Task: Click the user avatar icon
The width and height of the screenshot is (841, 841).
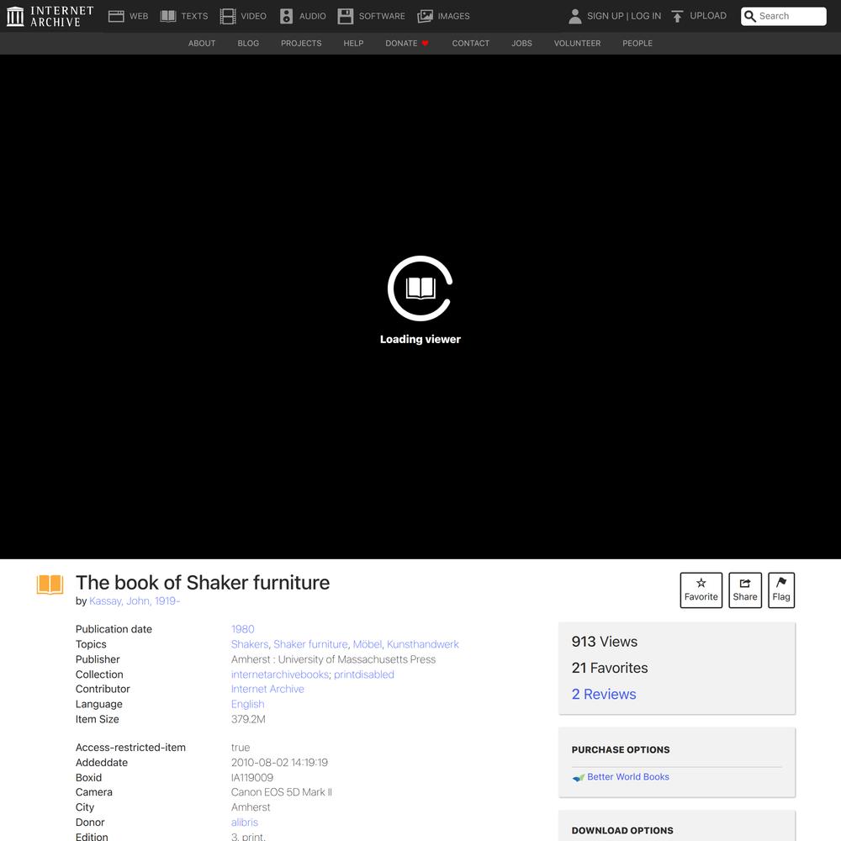Action: coord(575,16)
